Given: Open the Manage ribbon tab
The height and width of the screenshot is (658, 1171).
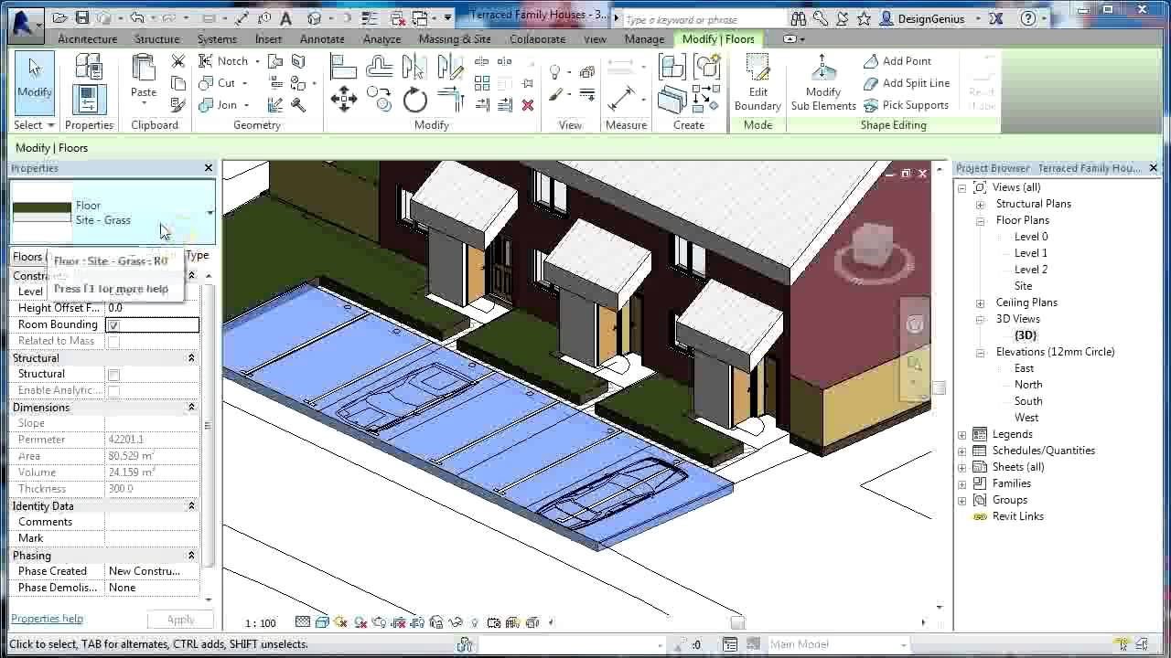Looking at the screenshot, I should pos(644,39).
